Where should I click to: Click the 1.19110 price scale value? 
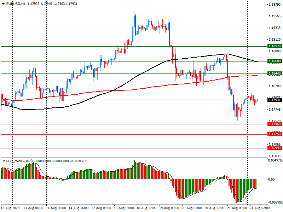click(x=275, y=40)
